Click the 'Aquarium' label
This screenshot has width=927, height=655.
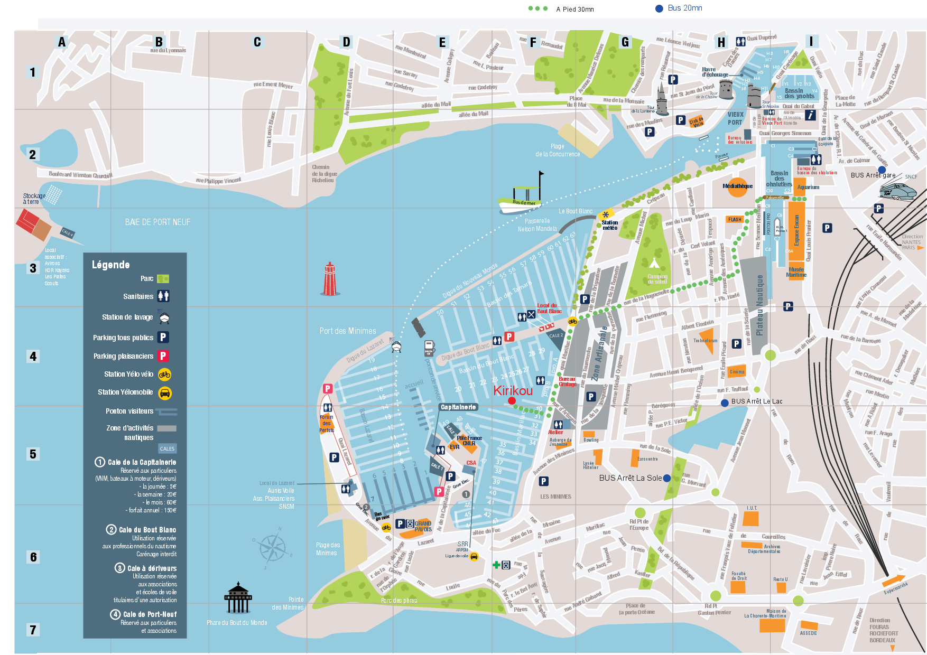coord(808,187)
